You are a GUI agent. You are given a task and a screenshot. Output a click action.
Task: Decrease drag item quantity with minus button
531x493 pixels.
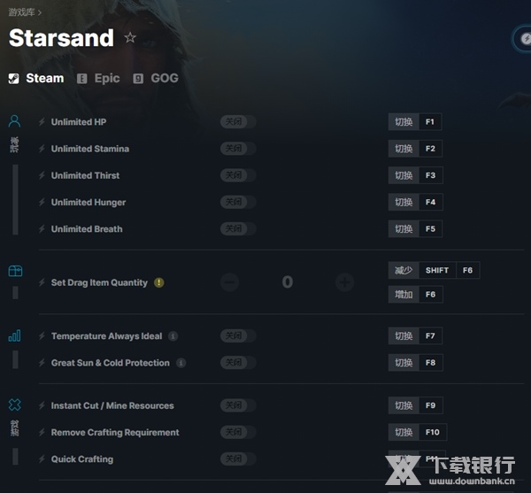230,282
